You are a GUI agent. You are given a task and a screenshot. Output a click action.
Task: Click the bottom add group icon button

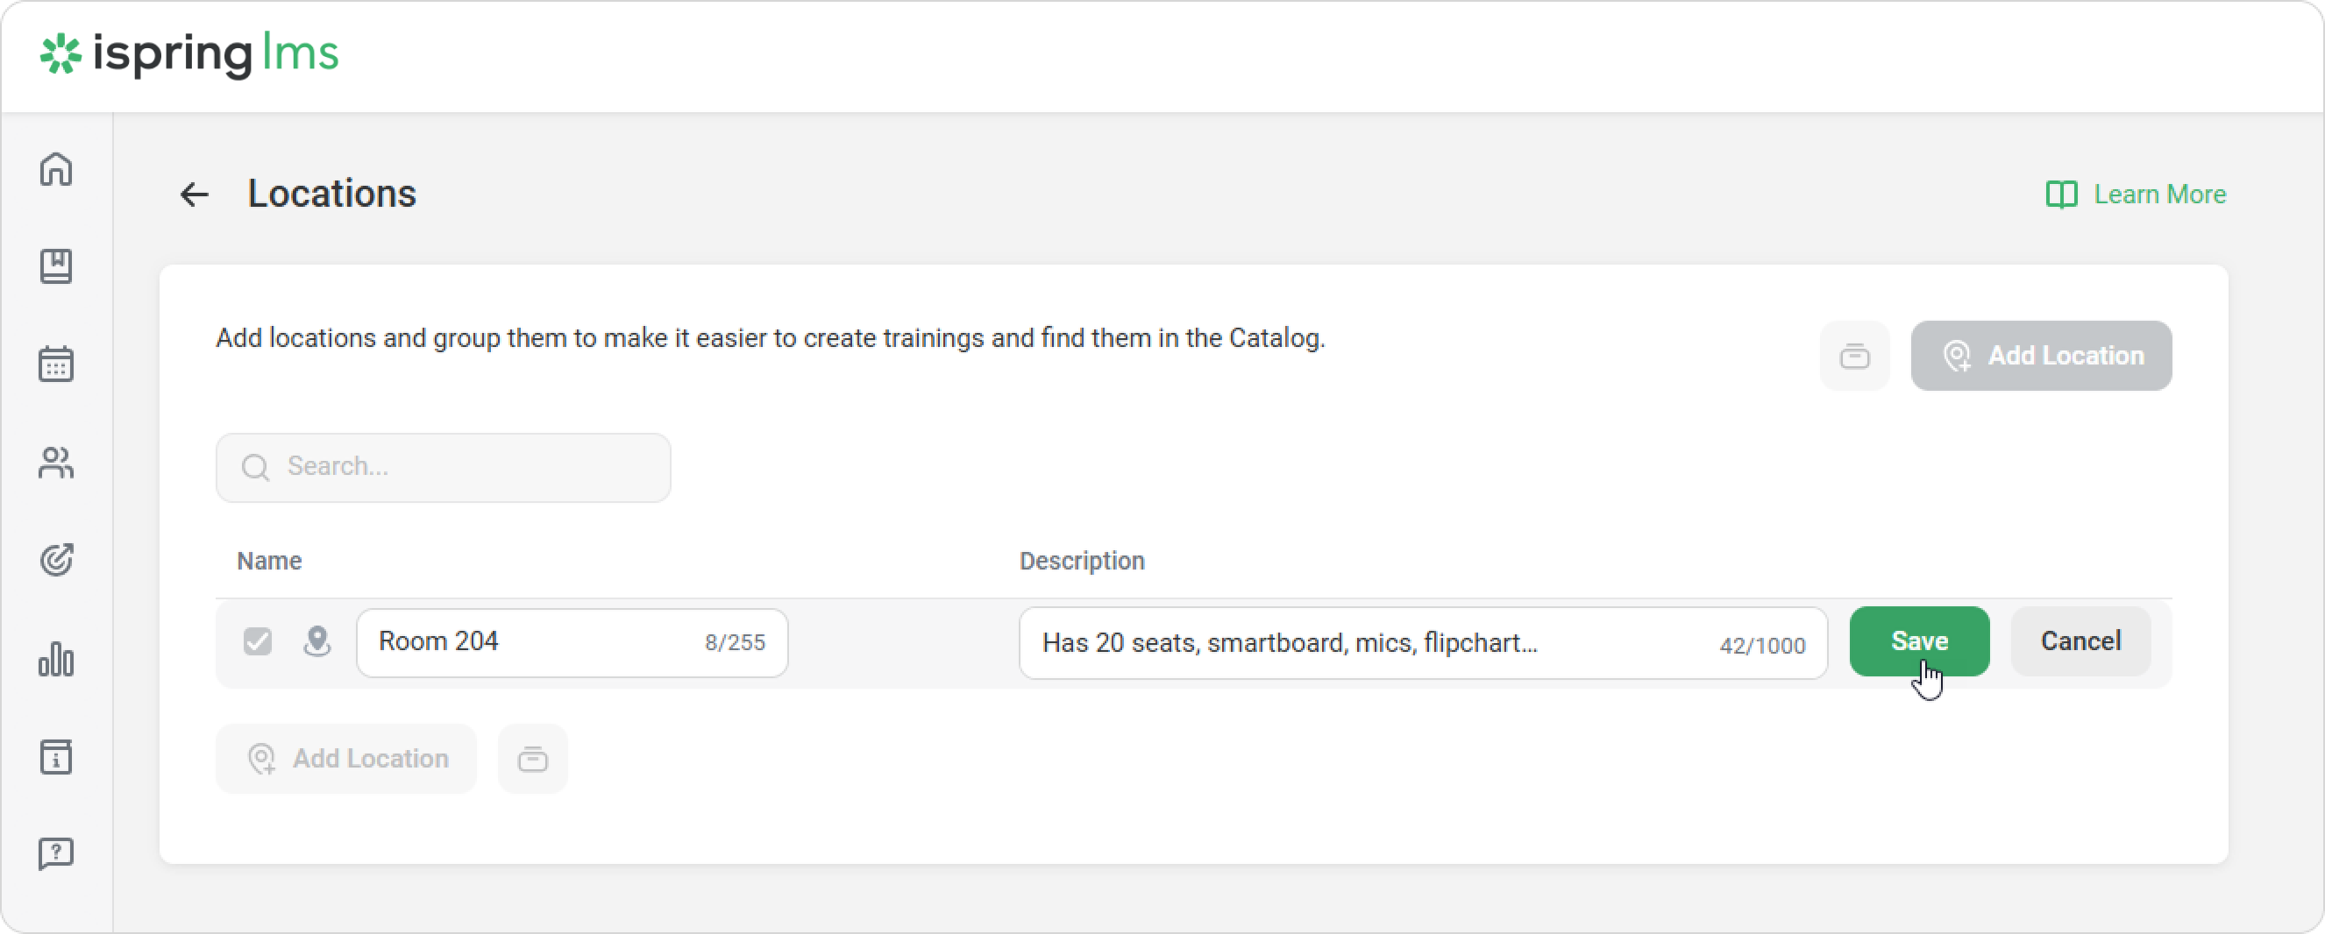pyautogui.click(x=532, y=759)
